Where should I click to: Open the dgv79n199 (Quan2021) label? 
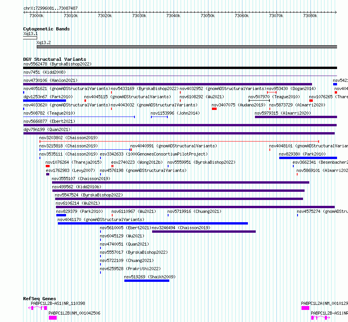click(47, 129)
